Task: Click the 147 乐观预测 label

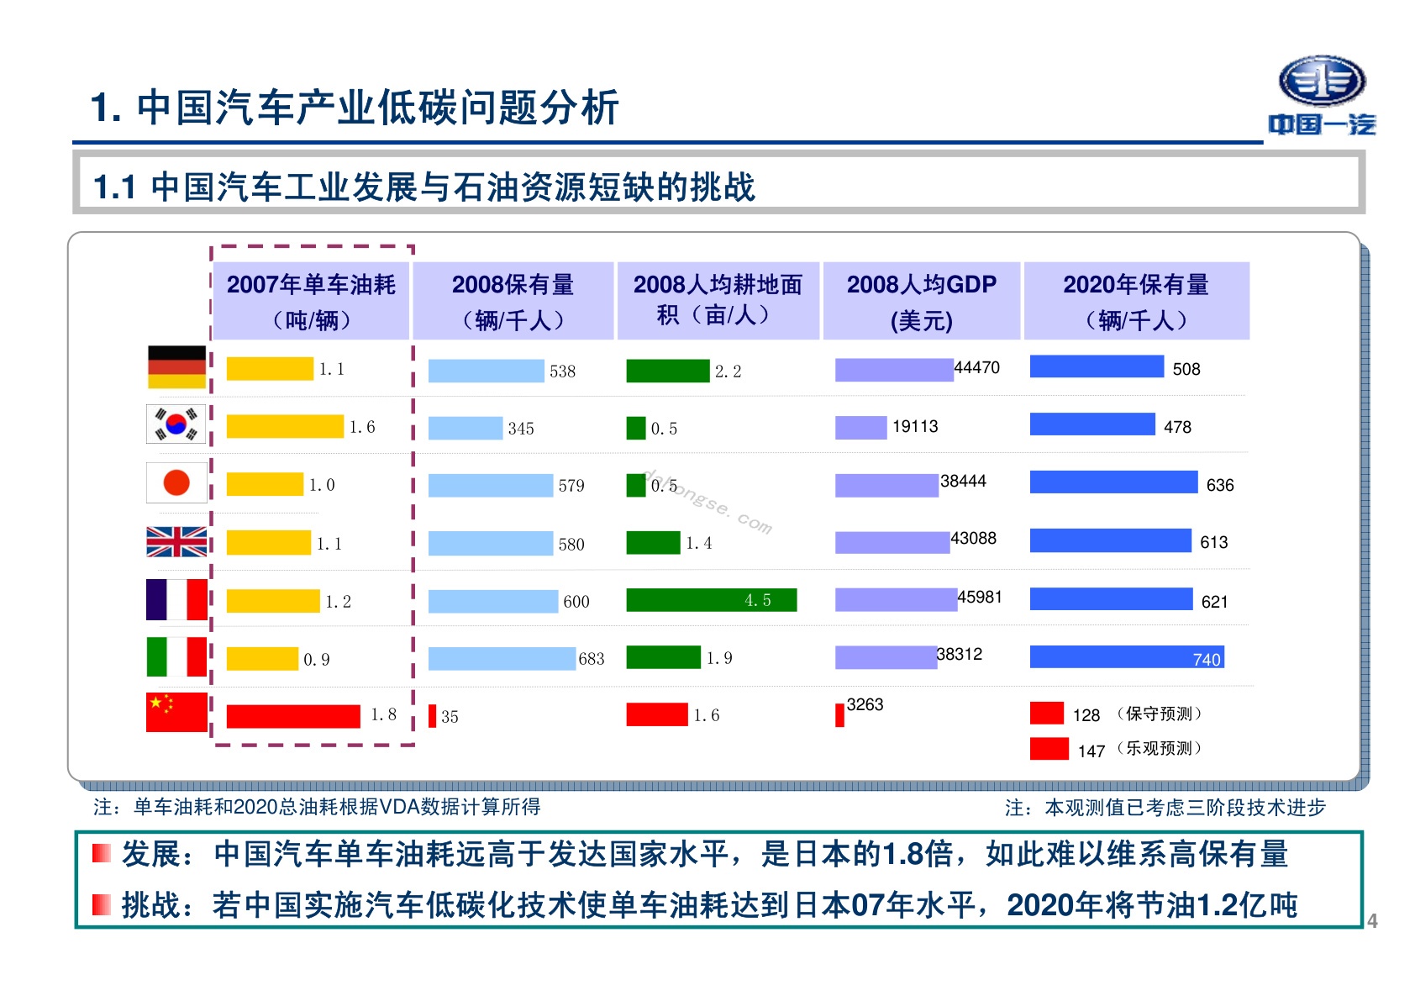Action: (x=1141, y=750)
